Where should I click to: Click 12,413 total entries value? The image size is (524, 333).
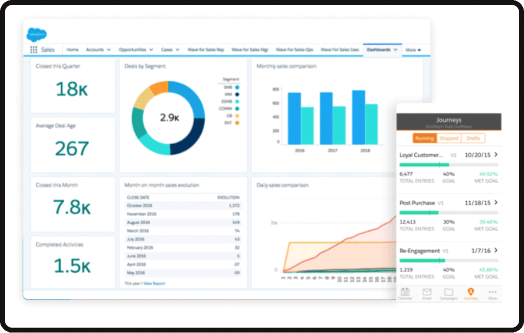[408, 222]
